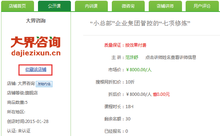Click the 店铺等级:旗舰店 text
Screen dimensions: 220x136
(22, 93)
